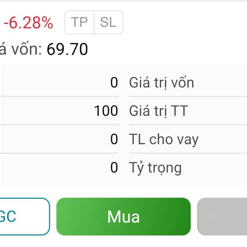247x247 pixels.
Task: Tap the gray button right of Mua
Action: (223, 217)
